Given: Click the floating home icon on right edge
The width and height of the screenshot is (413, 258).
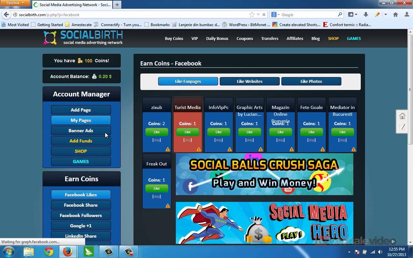Looking at the screenshot, I should click(402, 116).
